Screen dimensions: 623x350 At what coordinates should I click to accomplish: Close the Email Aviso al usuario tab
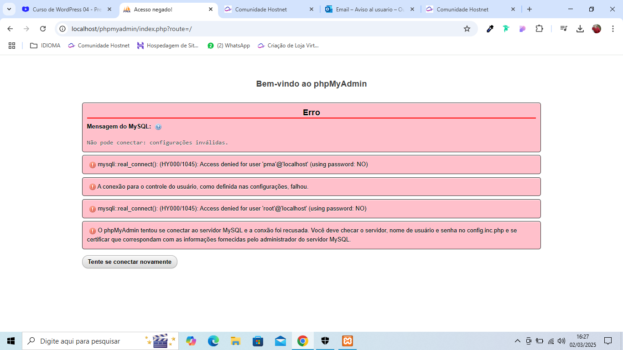tap(412, 9)
